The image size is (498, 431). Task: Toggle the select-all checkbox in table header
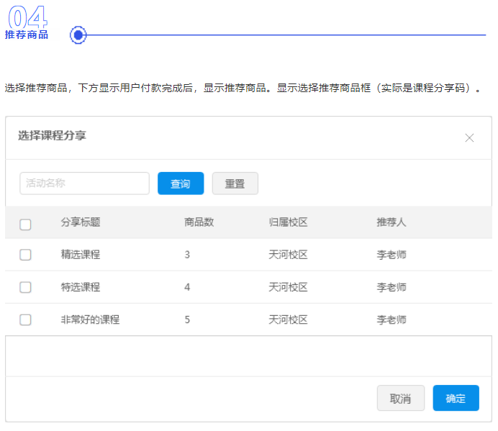[25, 224]
